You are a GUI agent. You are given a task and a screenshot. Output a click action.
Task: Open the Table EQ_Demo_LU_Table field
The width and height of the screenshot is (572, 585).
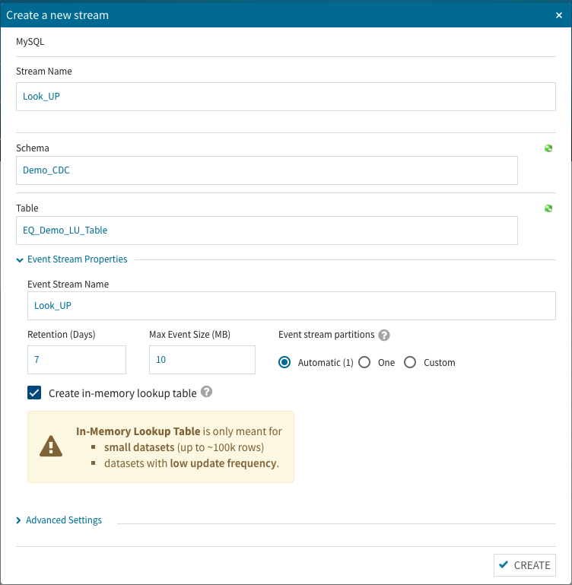267,231
